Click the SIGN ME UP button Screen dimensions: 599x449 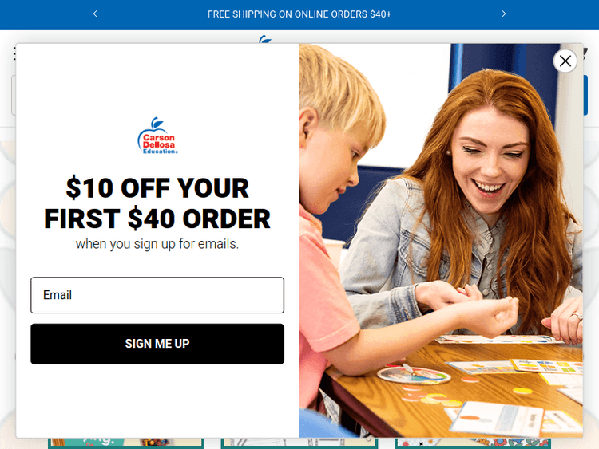[157, 344]
